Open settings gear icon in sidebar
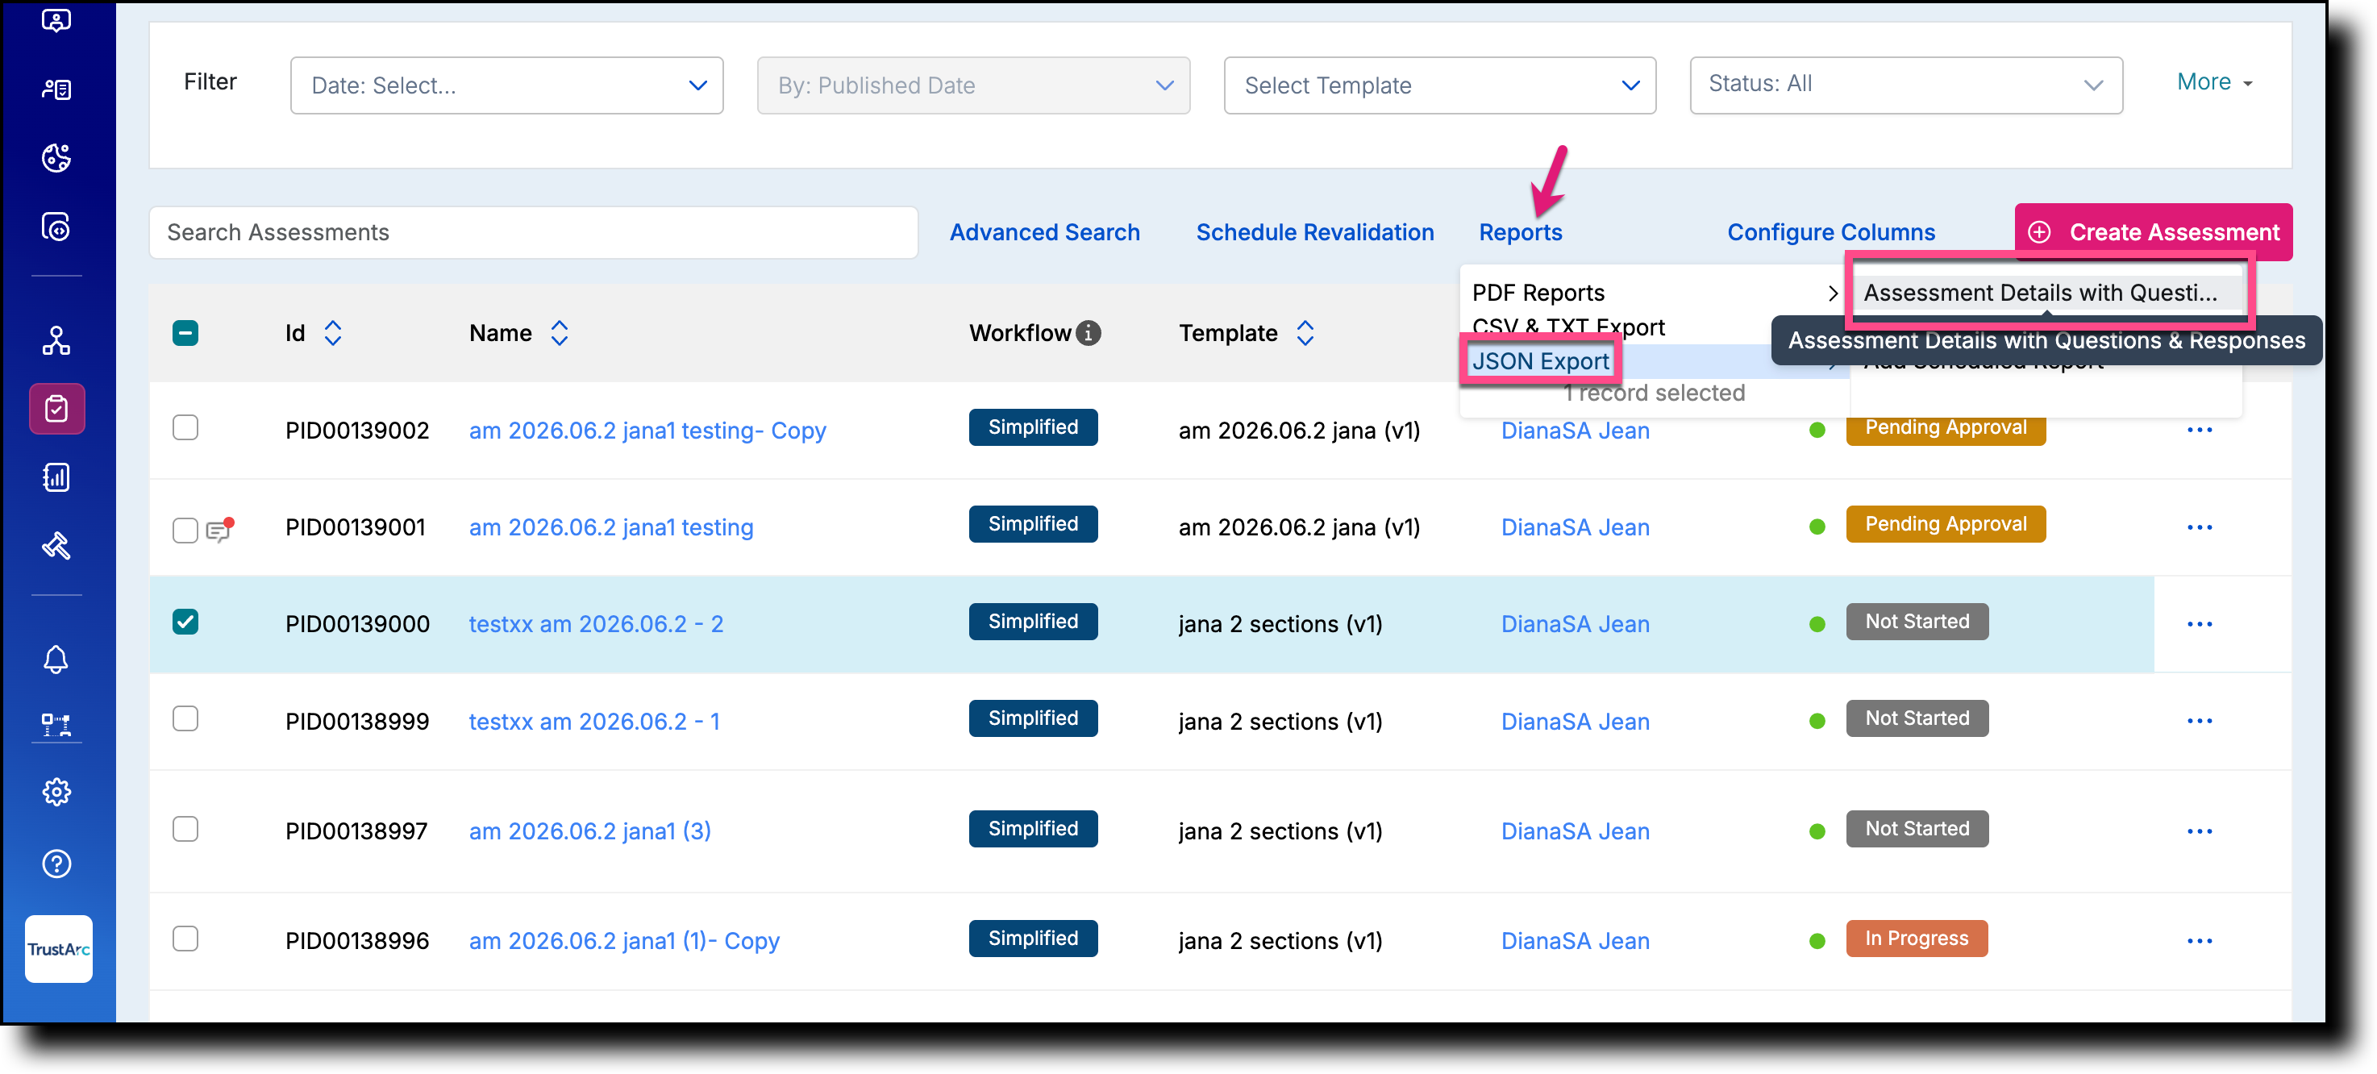The width and height of the screenshot is (2377, 1074). tap(56, 792)
